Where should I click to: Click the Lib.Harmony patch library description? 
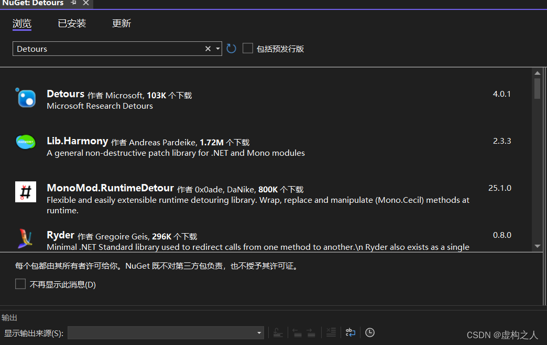point(176,153)
